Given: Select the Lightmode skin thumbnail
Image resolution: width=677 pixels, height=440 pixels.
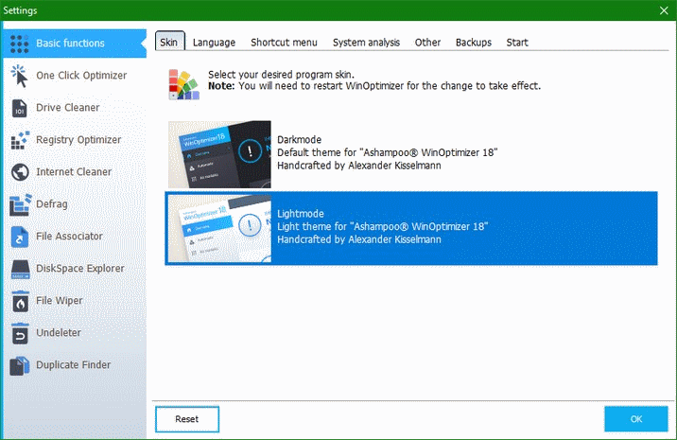Looking at the screenshot, I should 219,228.
